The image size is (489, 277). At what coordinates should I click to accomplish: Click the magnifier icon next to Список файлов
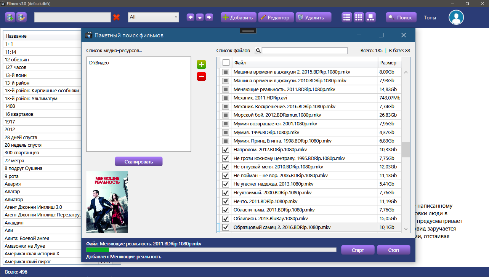258,50
